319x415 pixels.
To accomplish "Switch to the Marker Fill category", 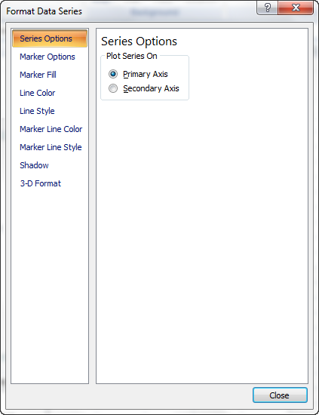I will pos(38,75).
